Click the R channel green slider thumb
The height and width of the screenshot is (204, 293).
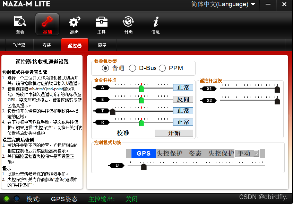[x=141, y=123]
